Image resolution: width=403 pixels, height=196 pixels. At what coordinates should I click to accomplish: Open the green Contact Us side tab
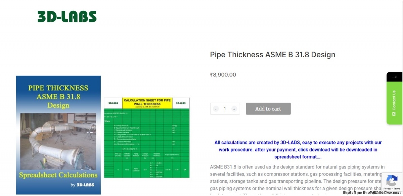click(x=394, y=101)
